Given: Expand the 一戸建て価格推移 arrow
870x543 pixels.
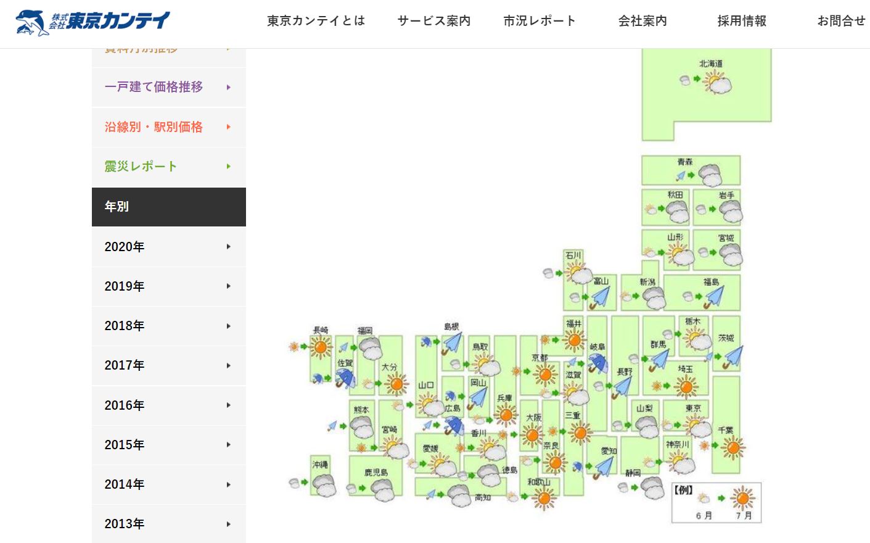Looking at the screenshot, I should click(229, 87).
